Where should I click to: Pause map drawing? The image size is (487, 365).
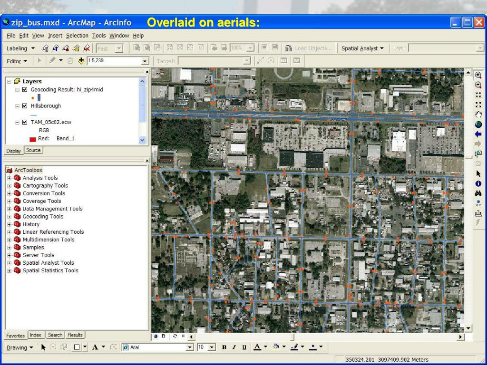point(183,336)
